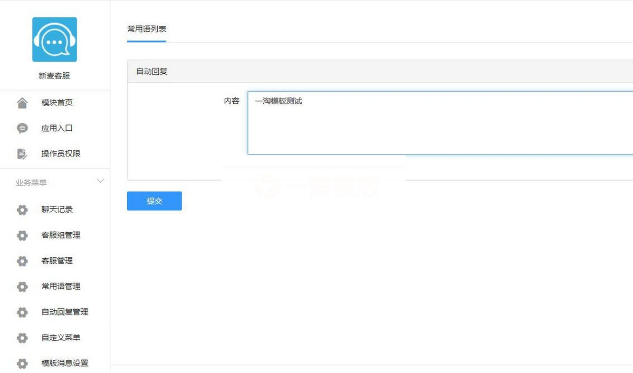
Task: Click the chevron arrow next to 业务菜单
Action: pyautogui.click(x=100, y=181)
